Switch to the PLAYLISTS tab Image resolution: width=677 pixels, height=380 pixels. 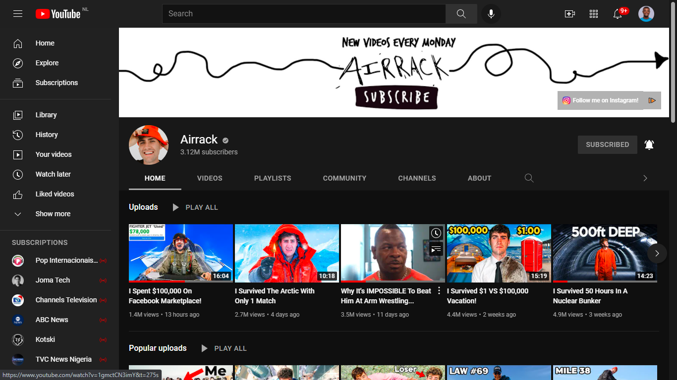tap(273, 178)
